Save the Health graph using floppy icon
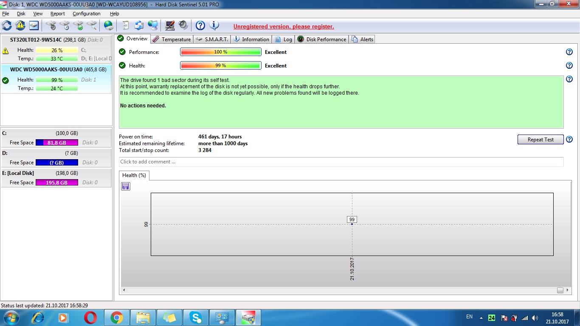 (126, 186)
